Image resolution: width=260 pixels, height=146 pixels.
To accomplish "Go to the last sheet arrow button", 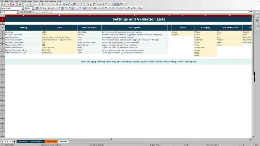I will point(10,141).
